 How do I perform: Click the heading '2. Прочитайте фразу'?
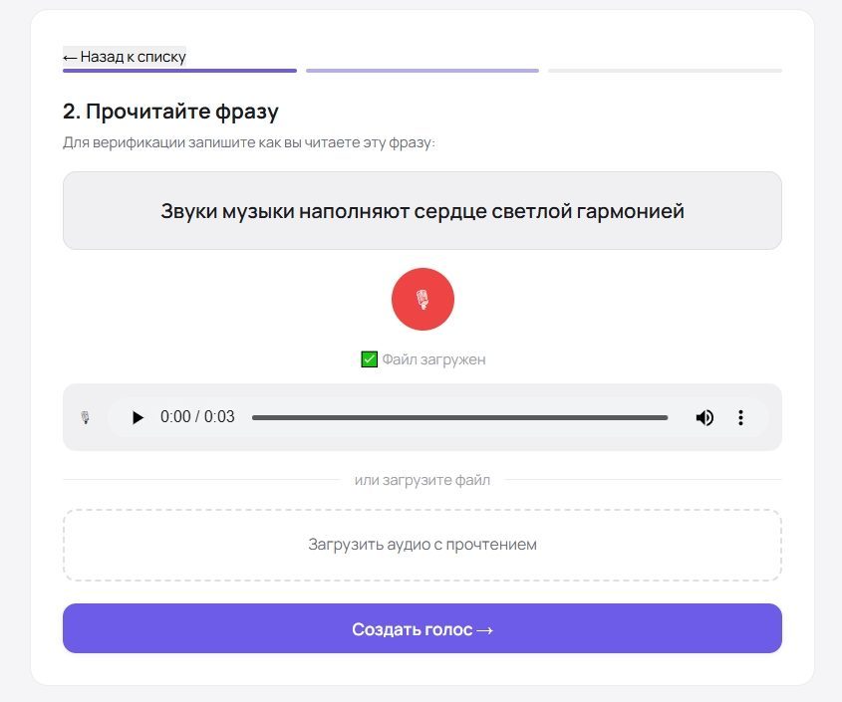[x=170, y=112]
